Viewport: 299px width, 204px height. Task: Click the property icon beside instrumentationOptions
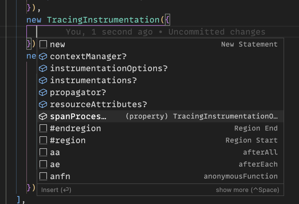(x=43, y=68)
